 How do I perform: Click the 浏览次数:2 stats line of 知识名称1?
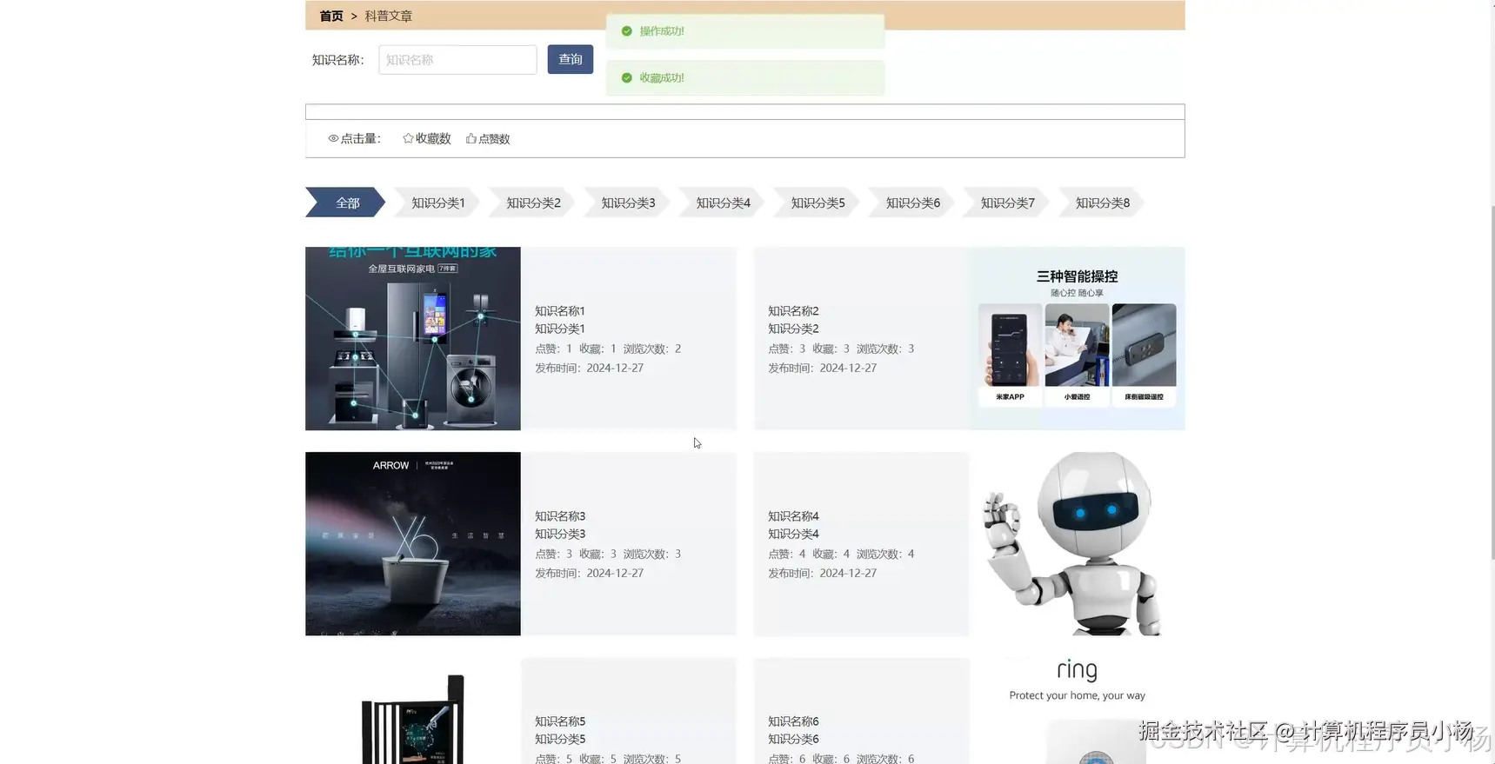pos(608,349)
